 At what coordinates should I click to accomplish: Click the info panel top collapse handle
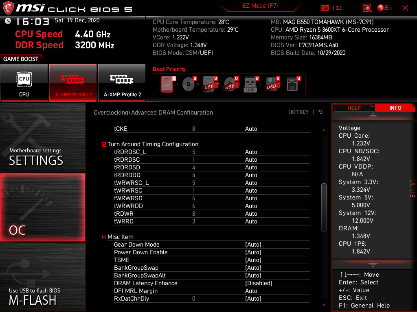(373, 115)
